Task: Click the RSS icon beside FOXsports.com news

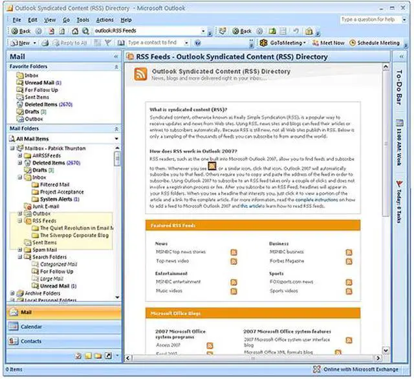Action: point(349,282)
